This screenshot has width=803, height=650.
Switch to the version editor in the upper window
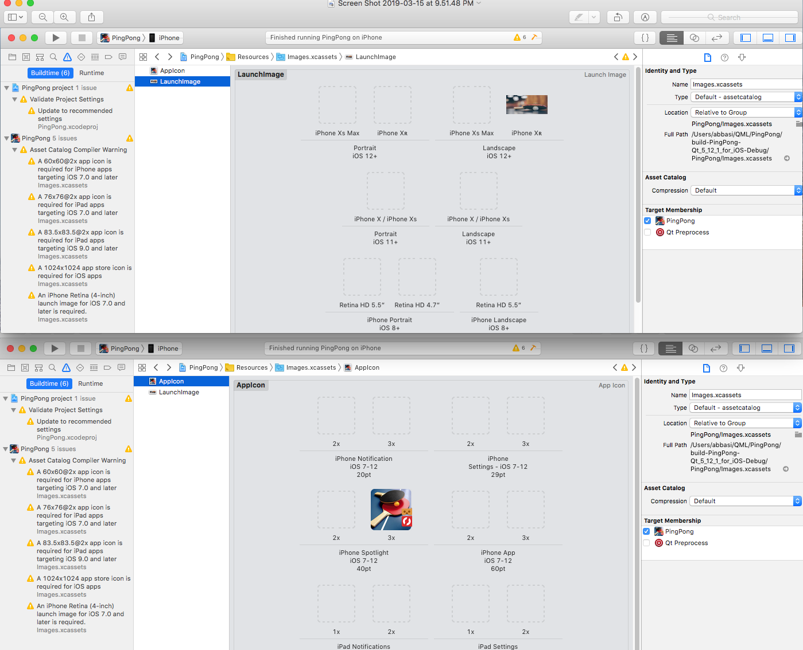(717, 38)
